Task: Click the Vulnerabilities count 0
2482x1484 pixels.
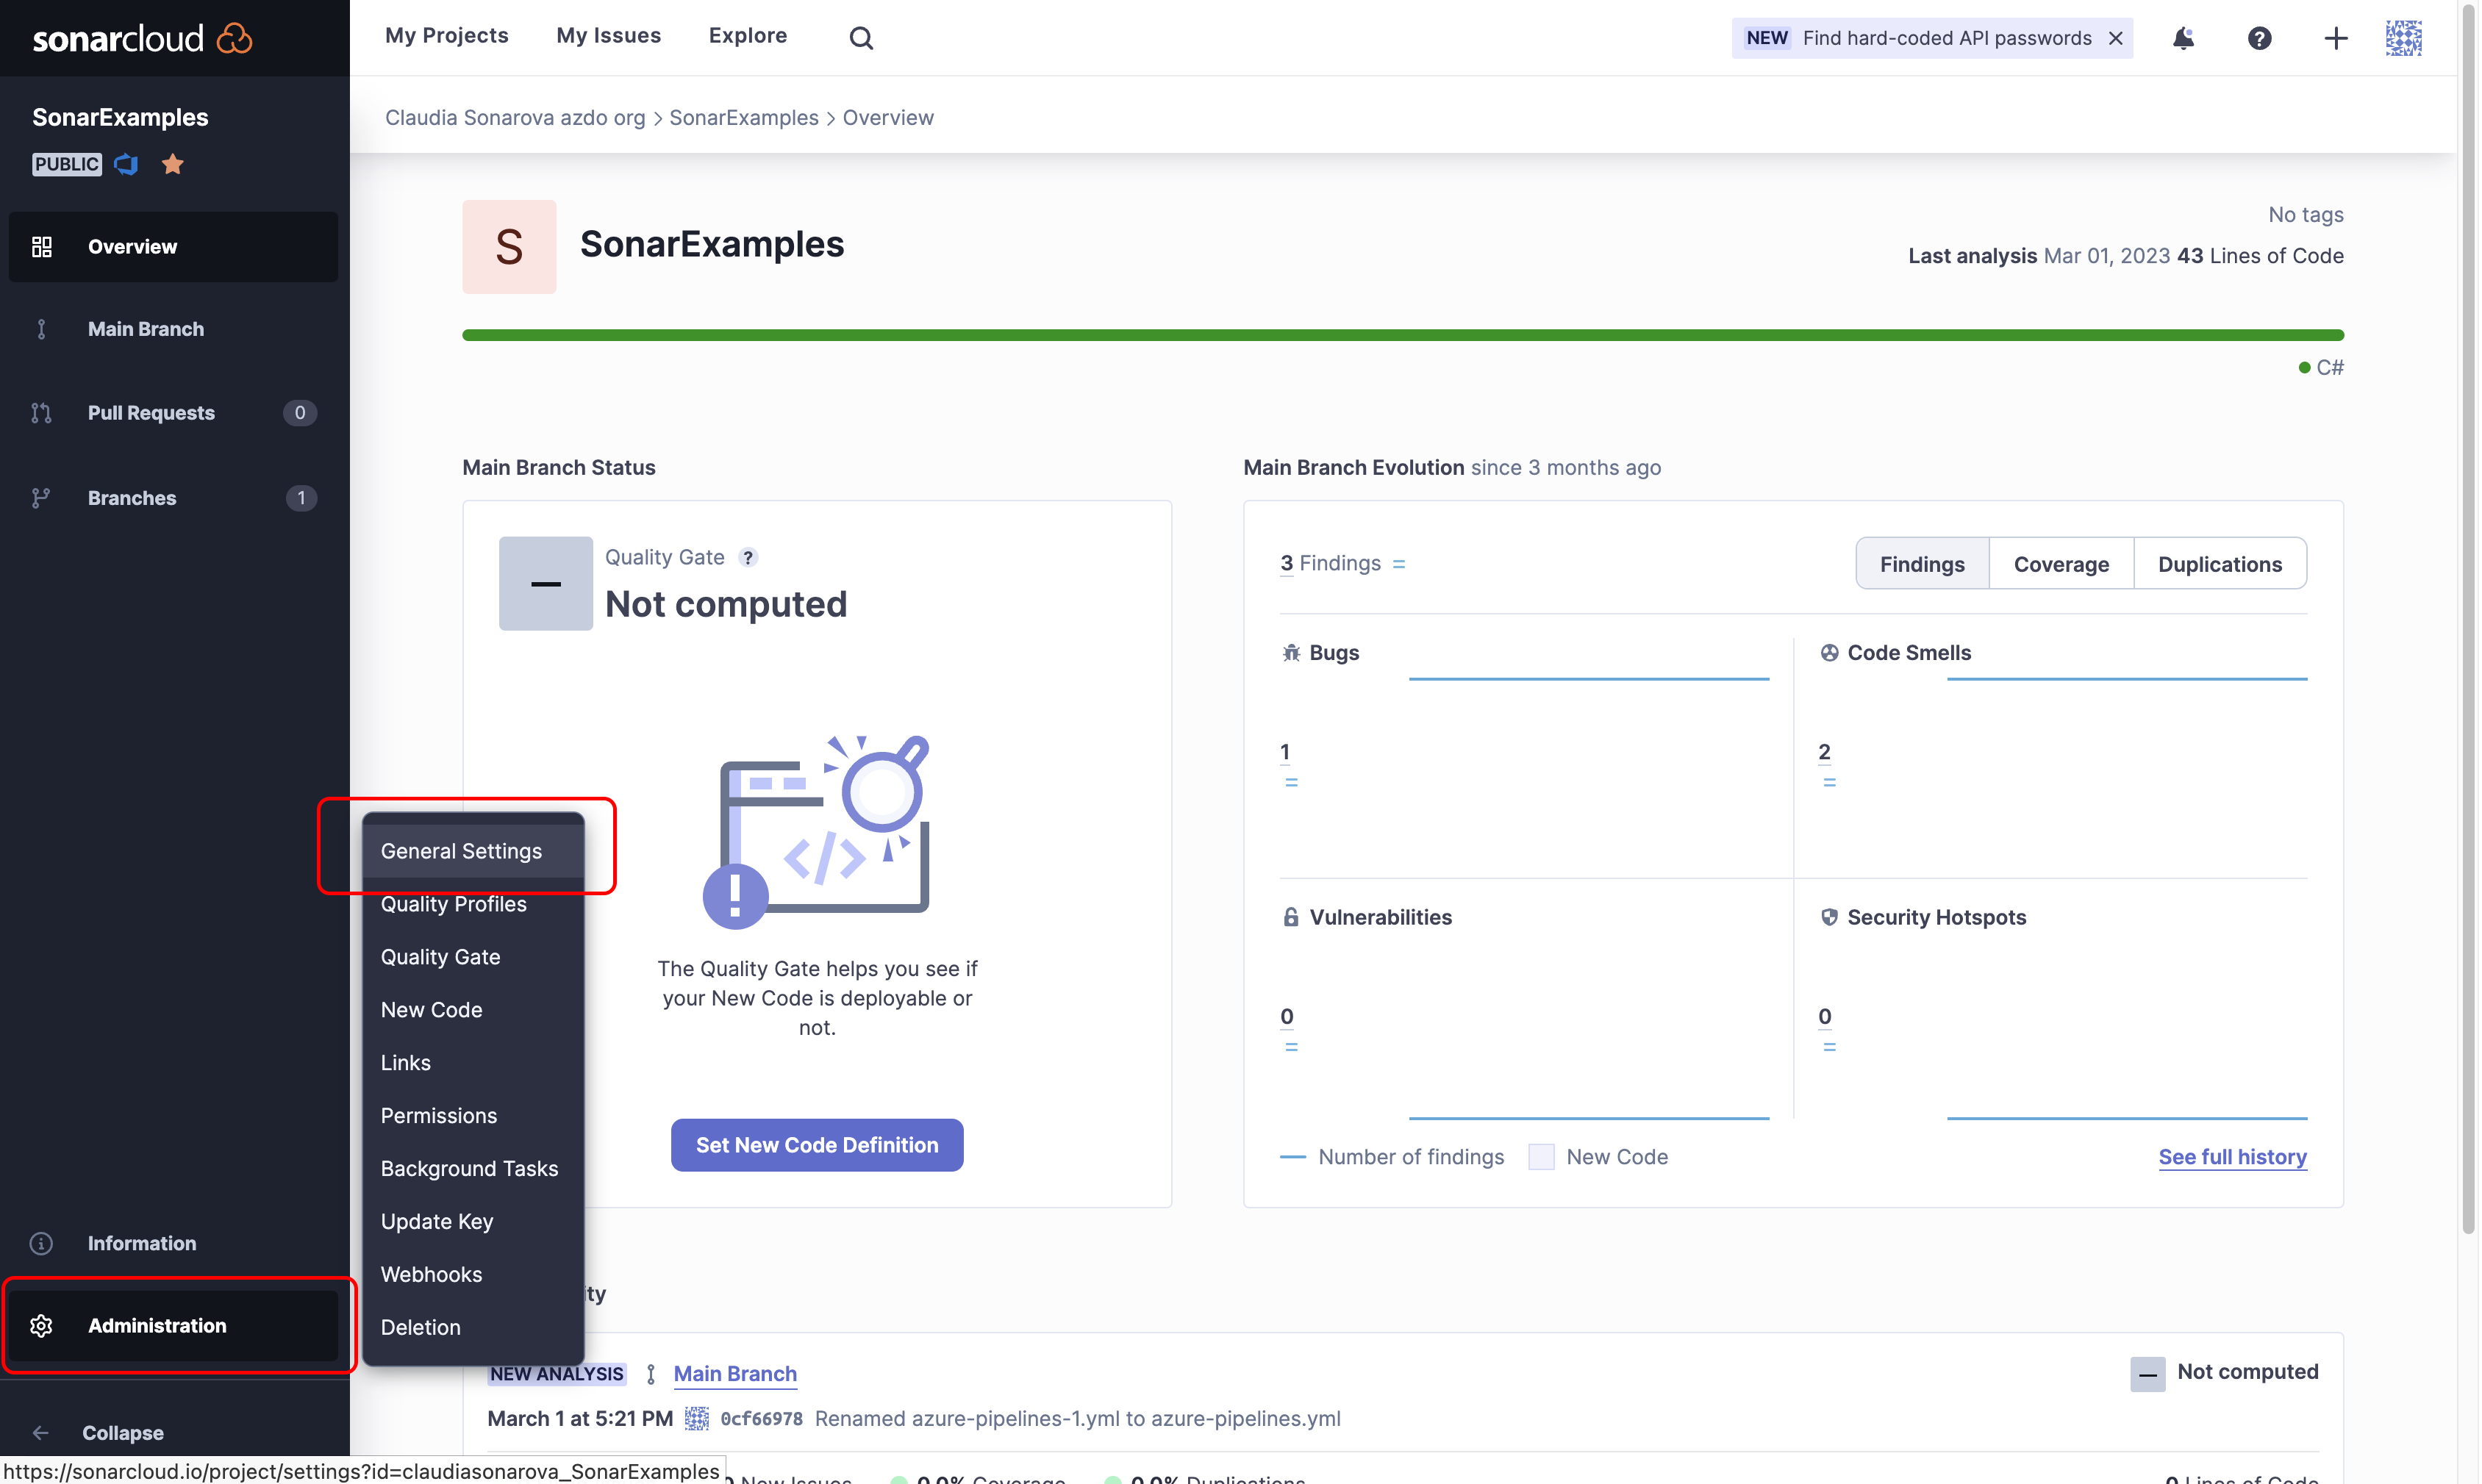Action: click(x=1287, y=1017)
